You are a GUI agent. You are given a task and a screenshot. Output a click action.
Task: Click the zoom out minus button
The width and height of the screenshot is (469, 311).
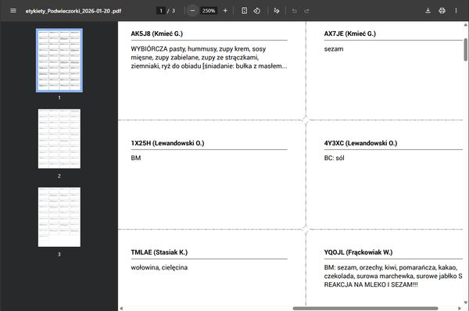point(192,11)
